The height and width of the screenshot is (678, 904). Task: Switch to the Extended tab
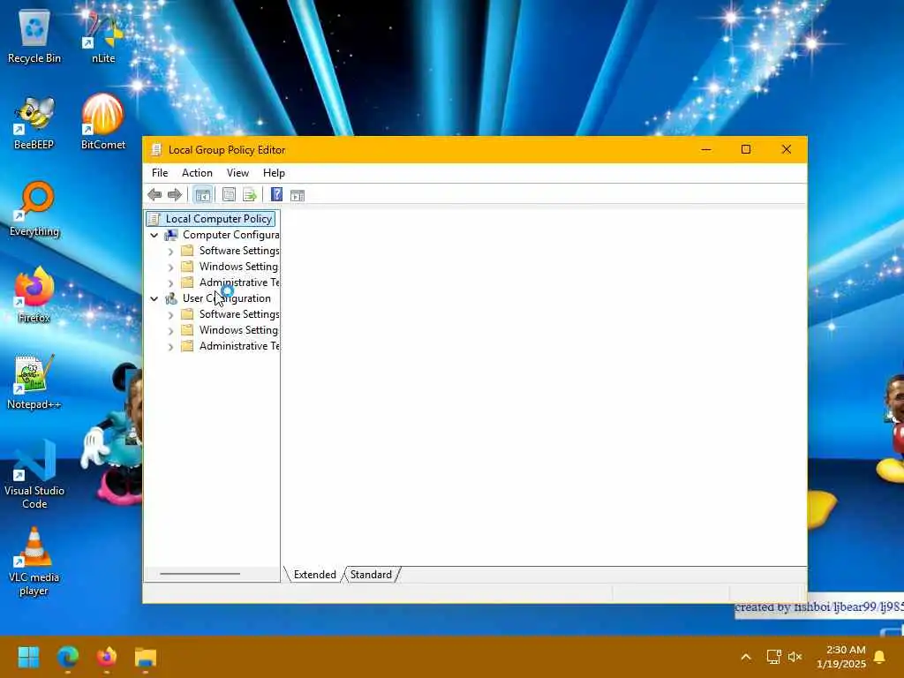pos(314,575)
